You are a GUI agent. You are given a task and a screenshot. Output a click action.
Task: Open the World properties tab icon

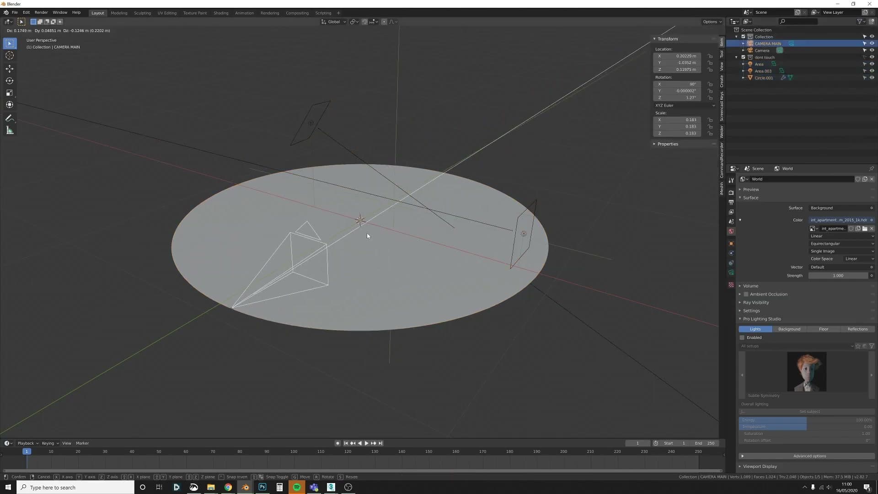point(731,231)
